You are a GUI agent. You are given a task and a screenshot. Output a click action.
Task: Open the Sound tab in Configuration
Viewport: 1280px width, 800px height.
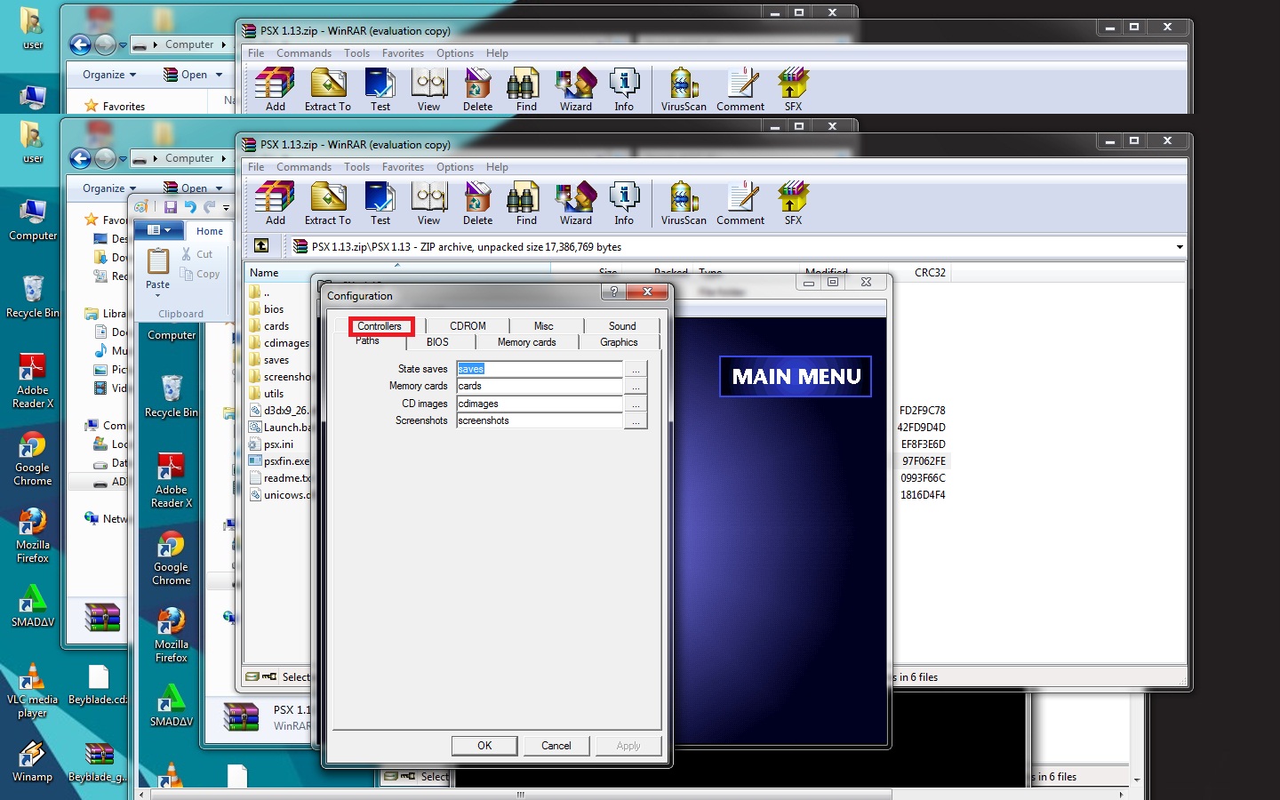click(622, 326)
